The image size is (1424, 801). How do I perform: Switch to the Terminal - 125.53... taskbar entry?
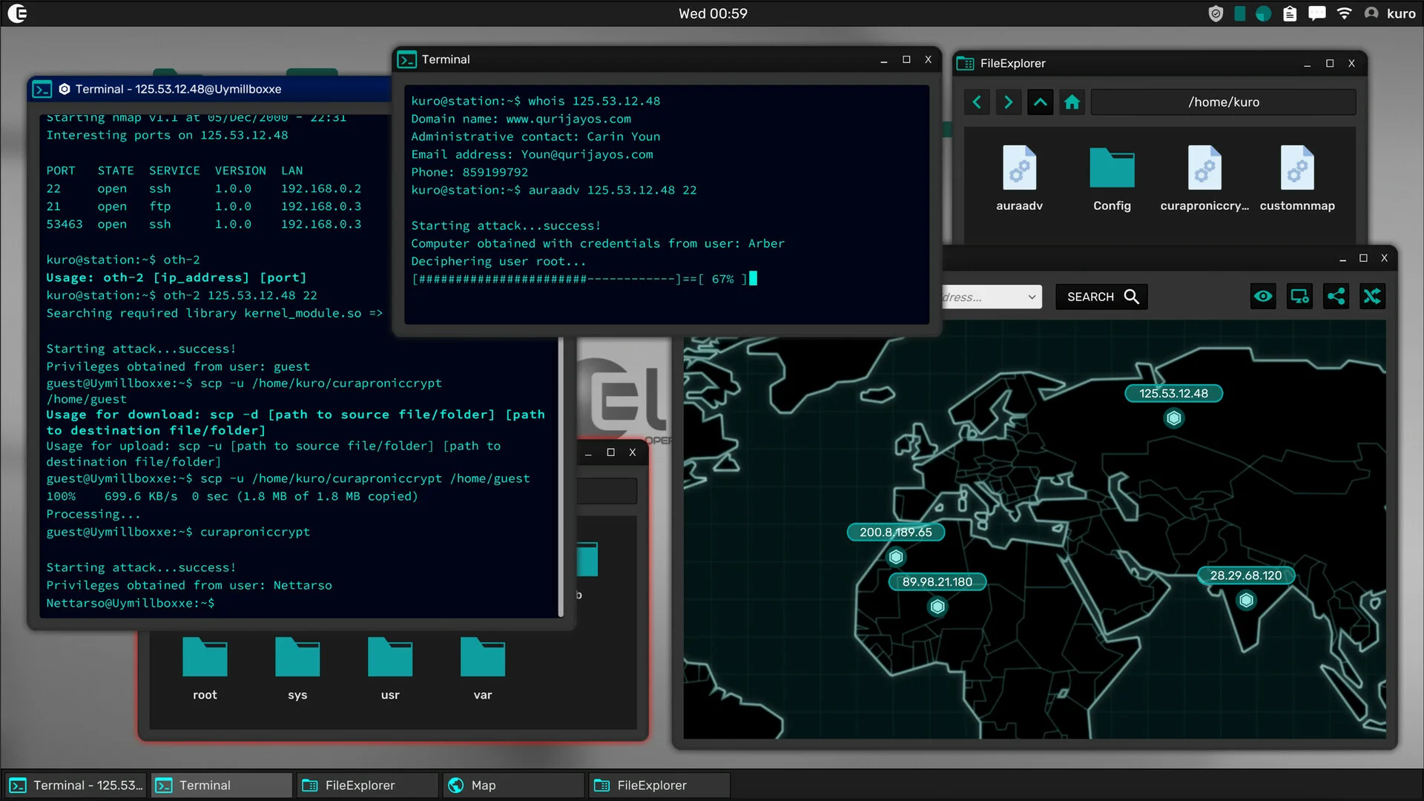pyautogui.click(x=74, y=785)
